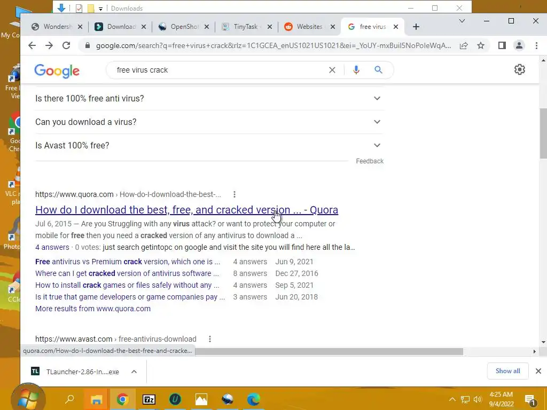Open notification center icon
Screen dimensions: 547x410
point(530,400)
